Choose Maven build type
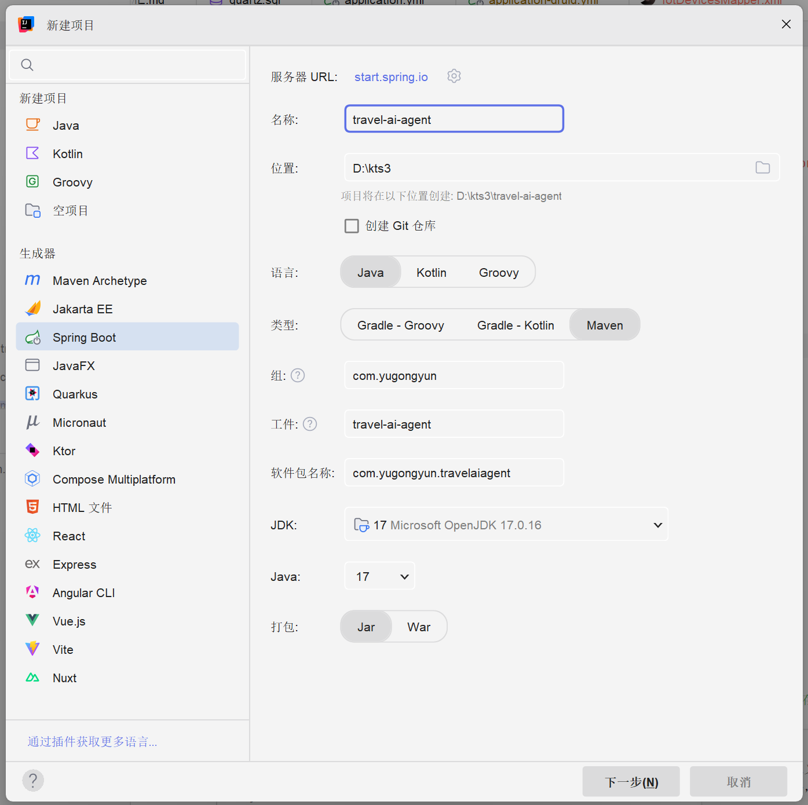This screenshot has width=808, height=805. pyautogui.click(x=605, y=325)
